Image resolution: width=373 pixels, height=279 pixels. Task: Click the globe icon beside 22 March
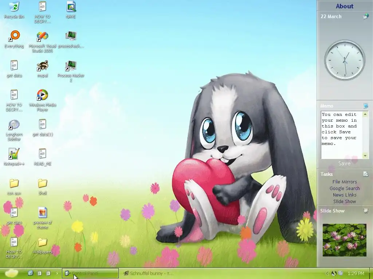(366, 16)
